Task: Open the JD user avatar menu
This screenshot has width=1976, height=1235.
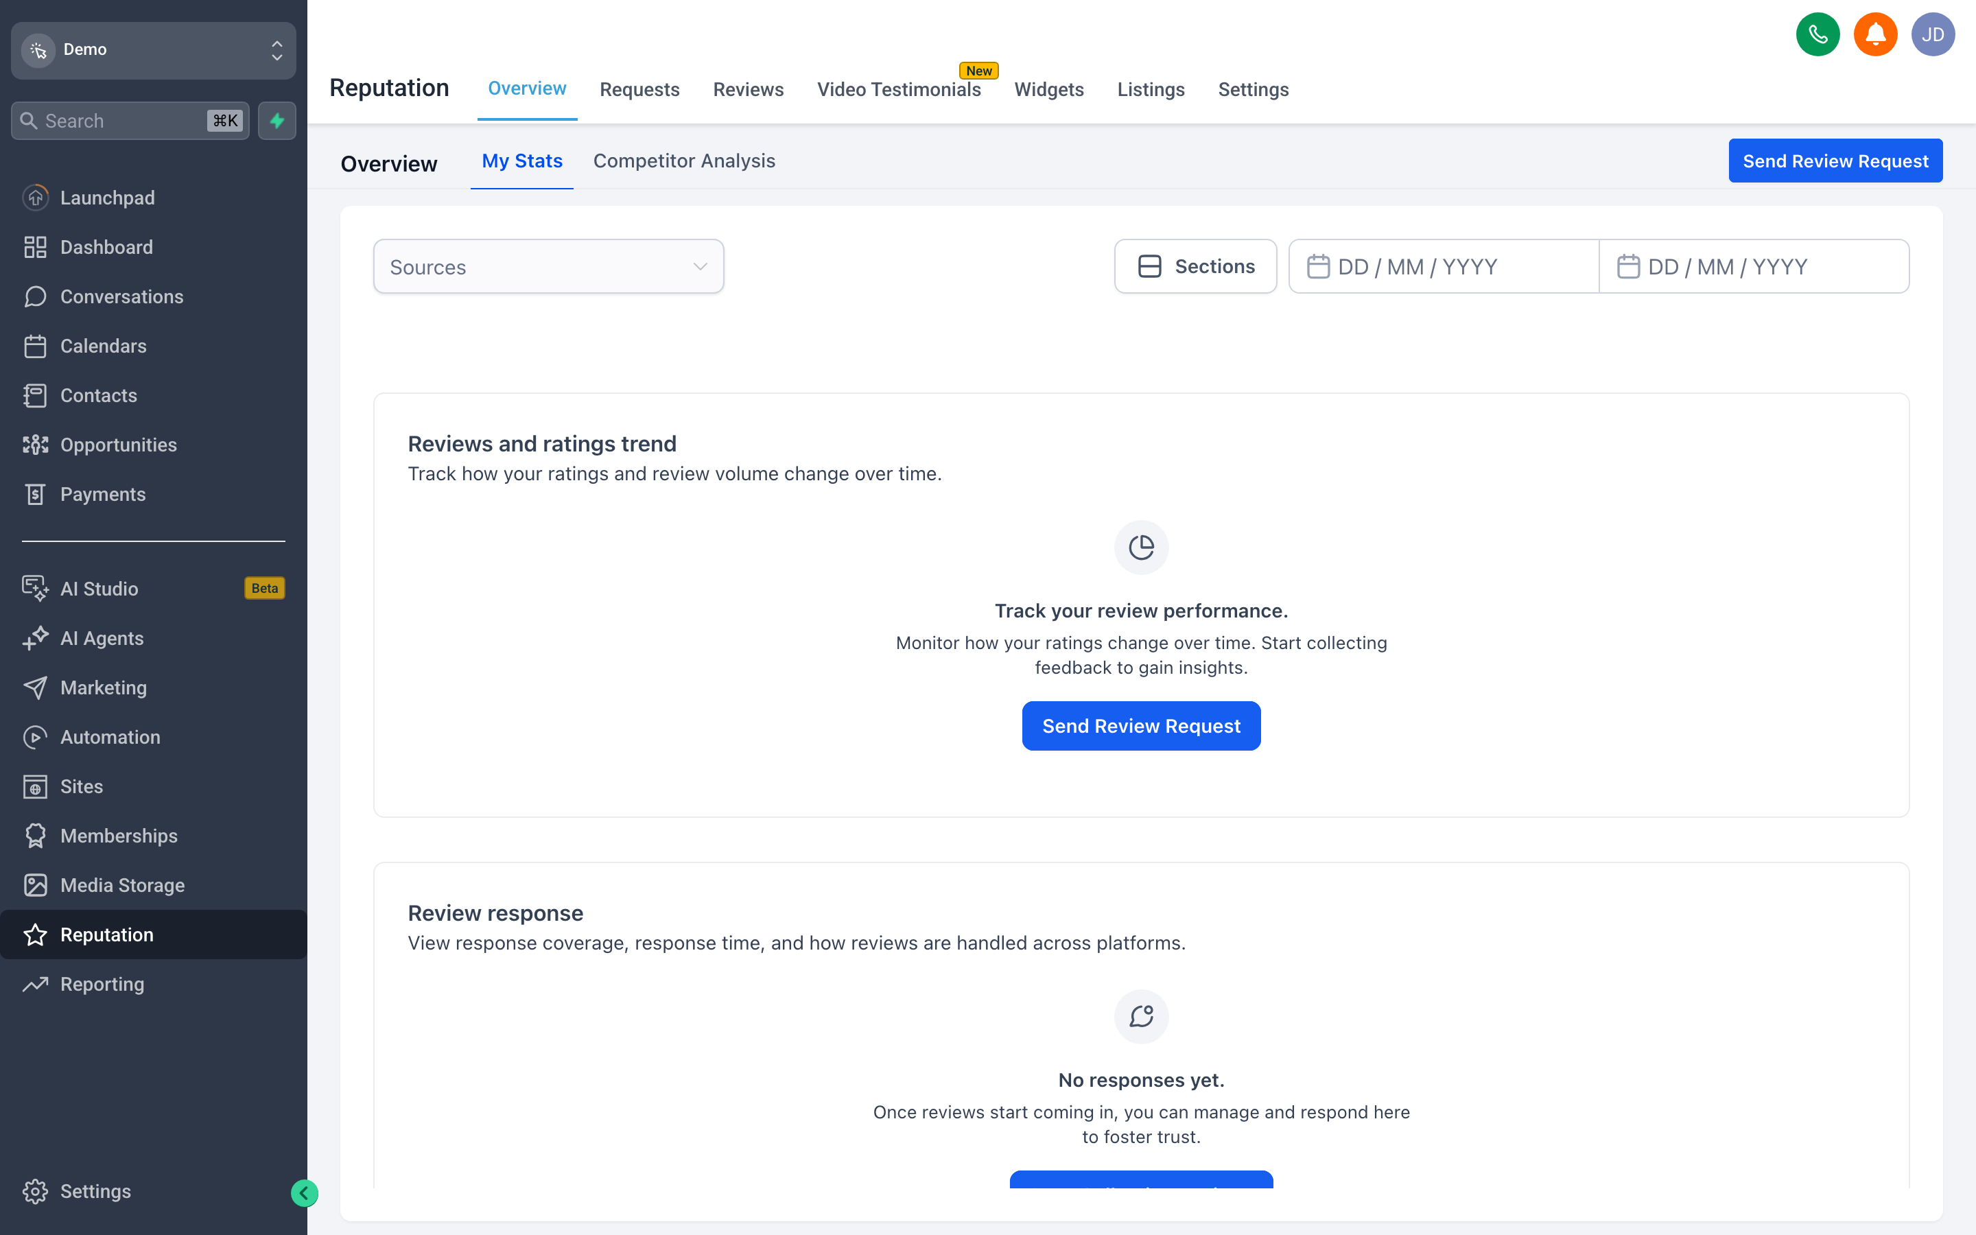Action: pyautogui.click(x=1932, y=34)
